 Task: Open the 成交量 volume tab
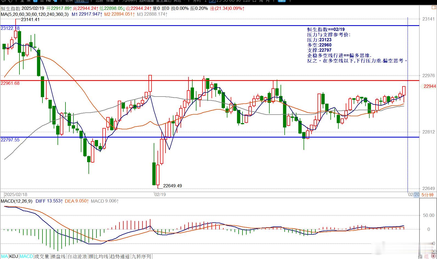(x=42, y=256)
